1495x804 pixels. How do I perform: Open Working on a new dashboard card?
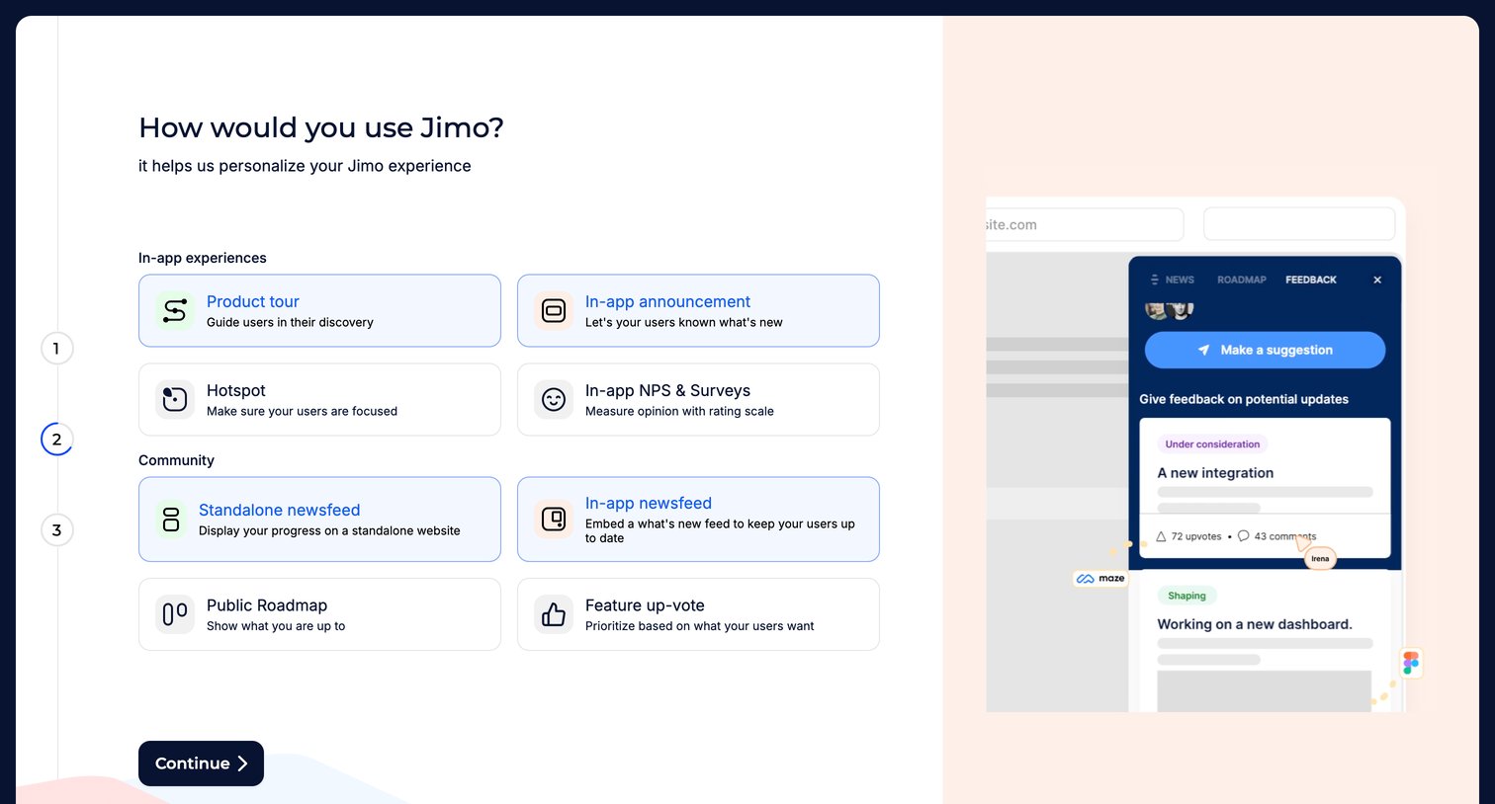click(1265, 642)
